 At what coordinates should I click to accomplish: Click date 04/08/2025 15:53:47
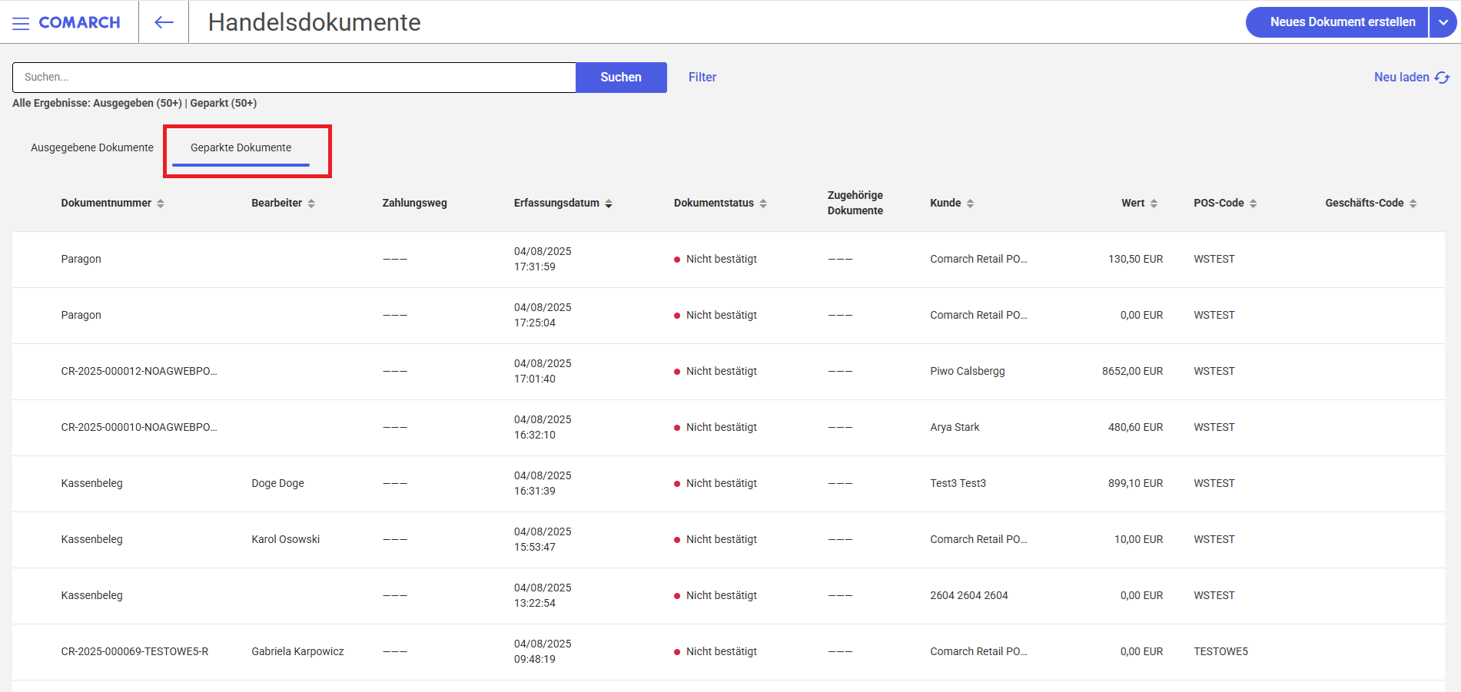[x=543, y=540]
